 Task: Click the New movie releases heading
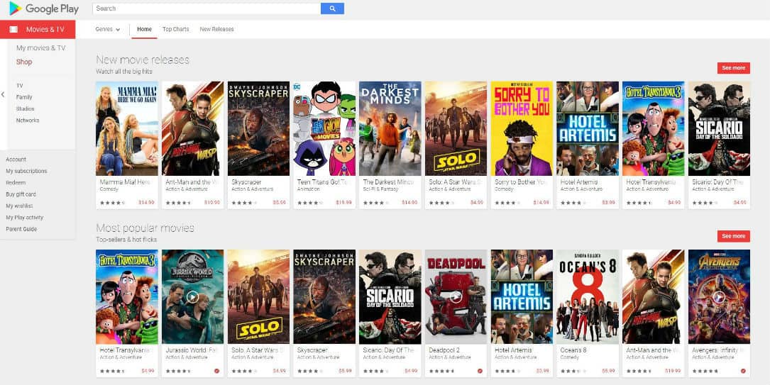tap(143, 60)
